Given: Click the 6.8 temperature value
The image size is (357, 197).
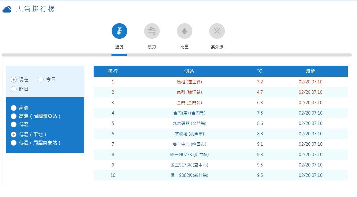Looking at the screenshot, I should [260, 103].
